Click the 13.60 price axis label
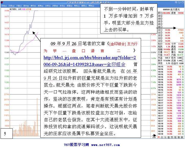 [7, 52]
